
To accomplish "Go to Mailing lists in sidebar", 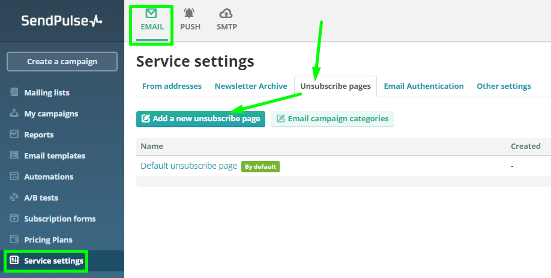I will click(x=47, y=93).
